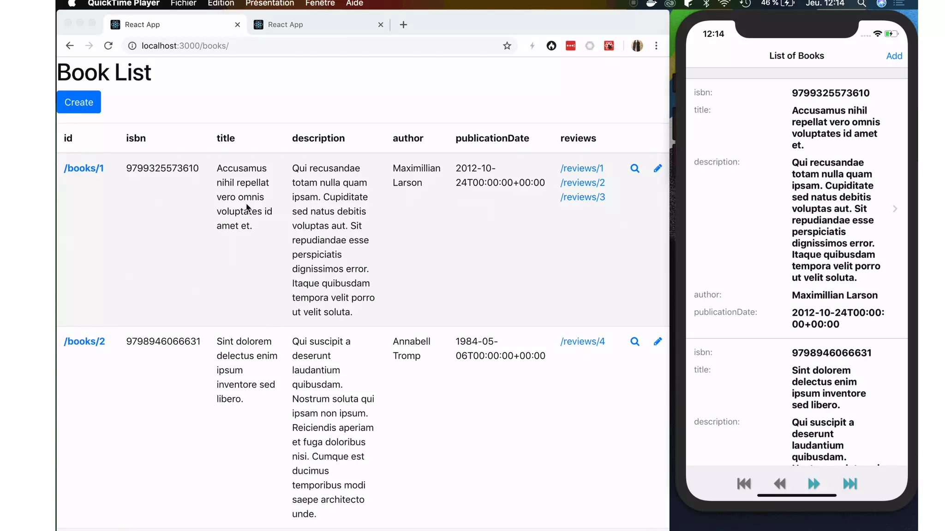Screen dimensions: 945x531
Task: Bookmark page with the star icon
Action: click(x=507, y=46)
